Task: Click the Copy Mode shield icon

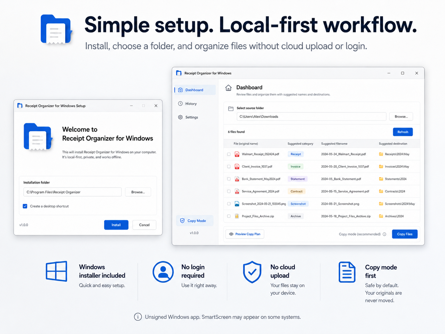Action: [x=182, y=221]
